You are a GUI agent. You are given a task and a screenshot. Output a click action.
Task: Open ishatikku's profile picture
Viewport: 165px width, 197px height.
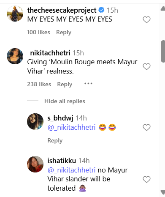[x=35, y=164]
